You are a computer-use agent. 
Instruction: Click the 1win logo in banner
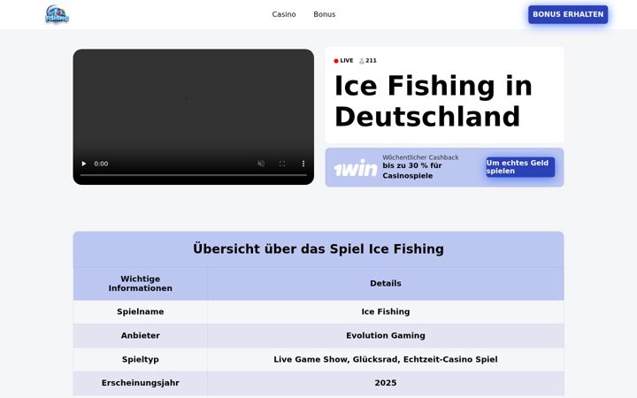[x=356, y=168]
